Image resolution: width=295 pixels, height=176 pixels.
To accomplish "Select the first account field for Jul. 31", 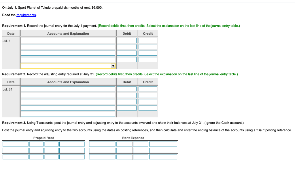I will tap(68, 89).
